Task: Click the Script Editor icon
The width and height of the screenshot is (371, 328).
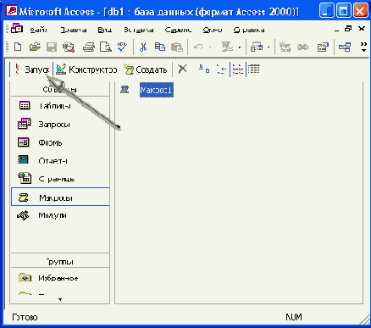Action: [302, 47]
